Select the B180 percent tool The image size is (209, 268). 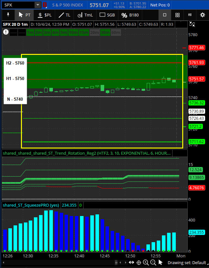(130, 15)
